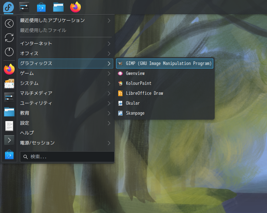Click the 検索... search field

(67, 157)
